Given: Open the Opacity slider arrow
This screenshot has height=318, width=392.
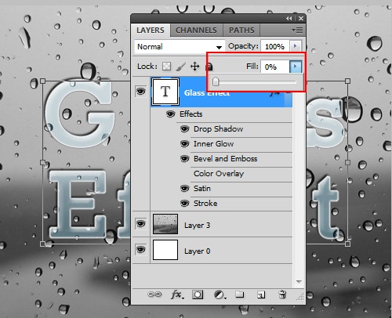Looking at the screenshot, I should (296, 46).
